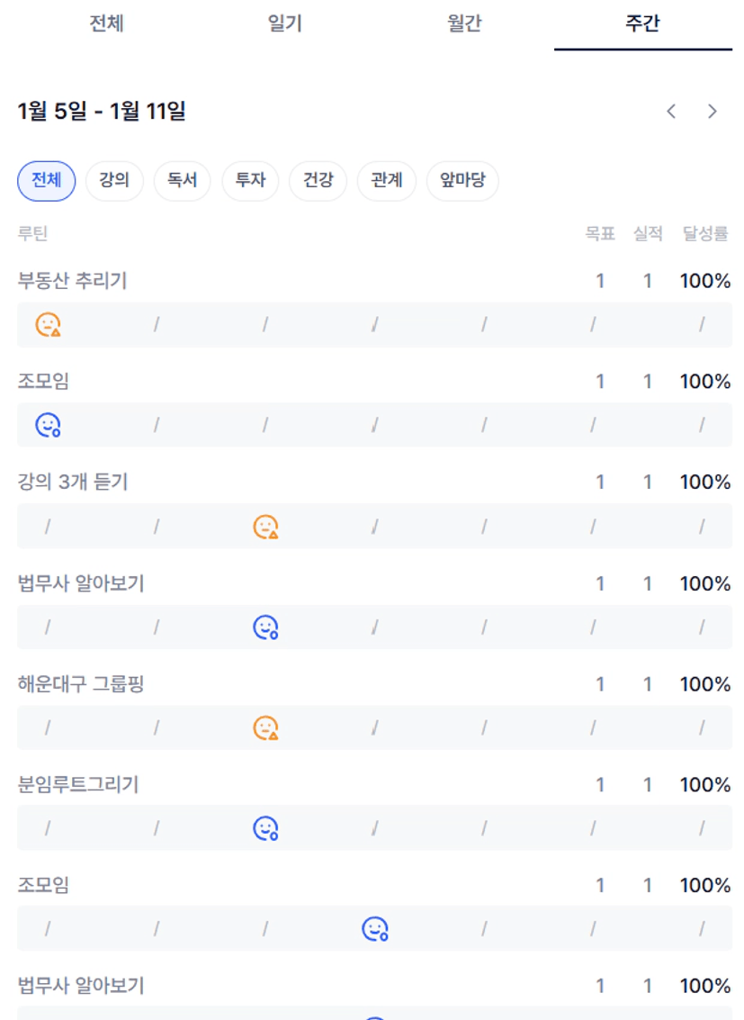Open the 전체 top tab
The image size is (744, 1020).
(x=106, y=24)
